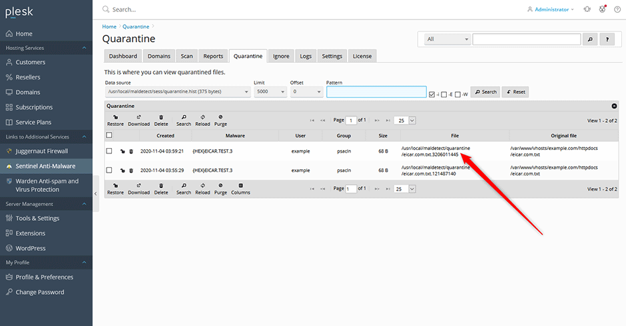Restore the 03:55:29 quarantine row via its icon
Image resolution: width=626 pixels, height=326 pixels.
click(x=123, y=171)
